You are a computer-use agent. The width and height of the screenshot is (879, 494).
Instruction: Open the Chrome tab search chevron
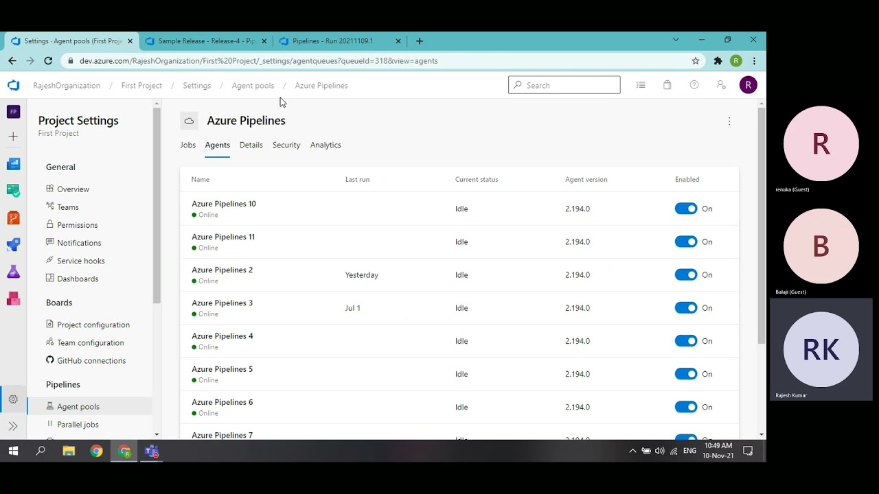(676, 40)
